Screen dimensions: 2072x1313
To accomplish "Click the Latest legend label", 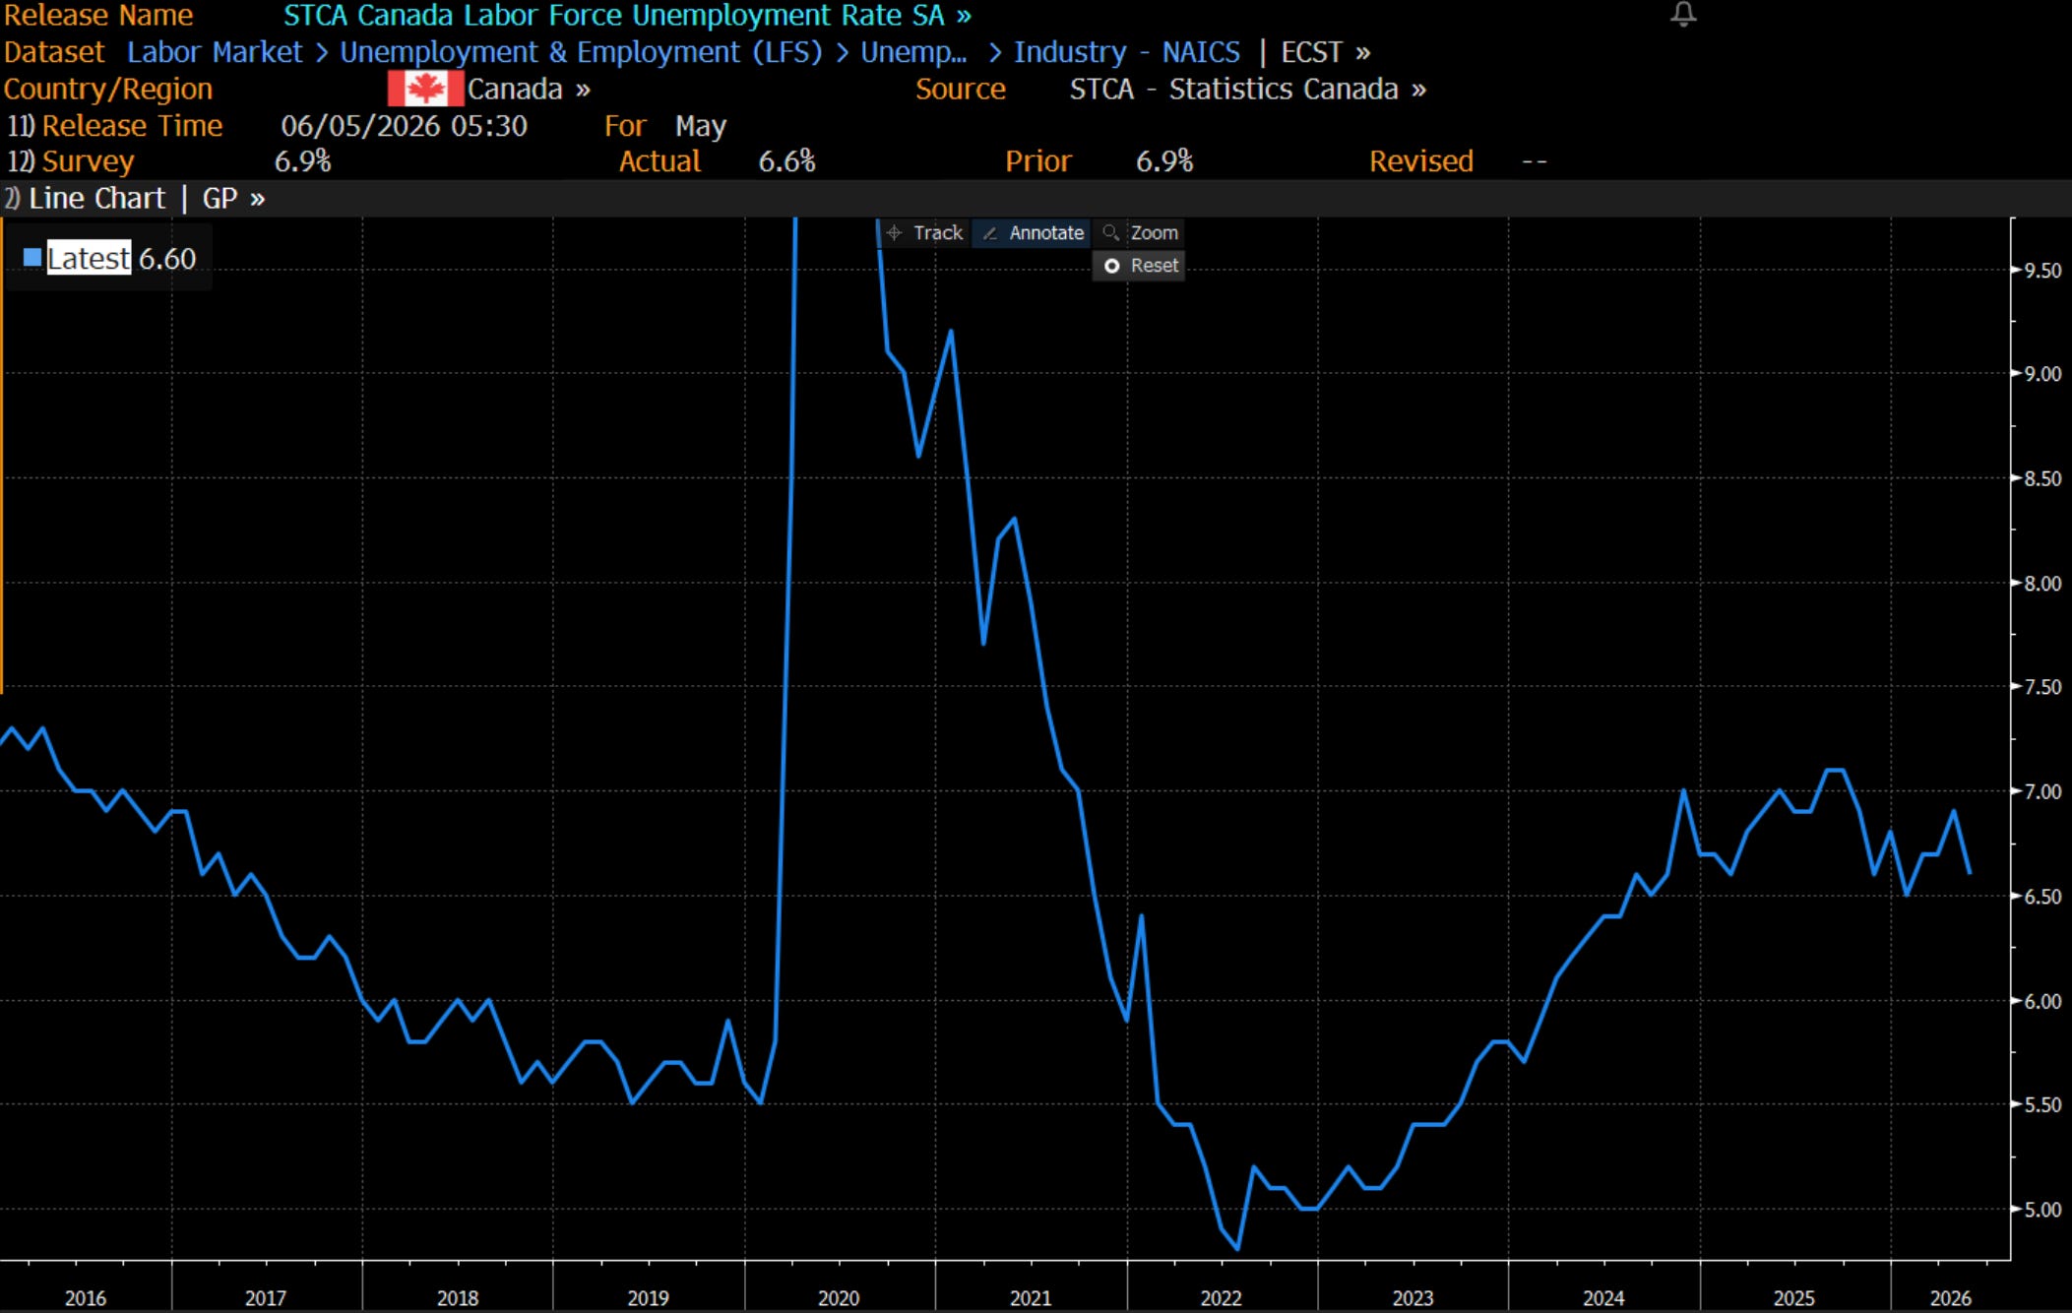I will point(89,258).
